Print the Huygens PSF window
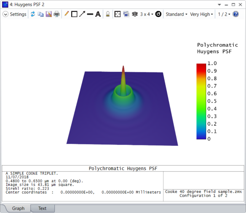 click(x=57, y=14)
